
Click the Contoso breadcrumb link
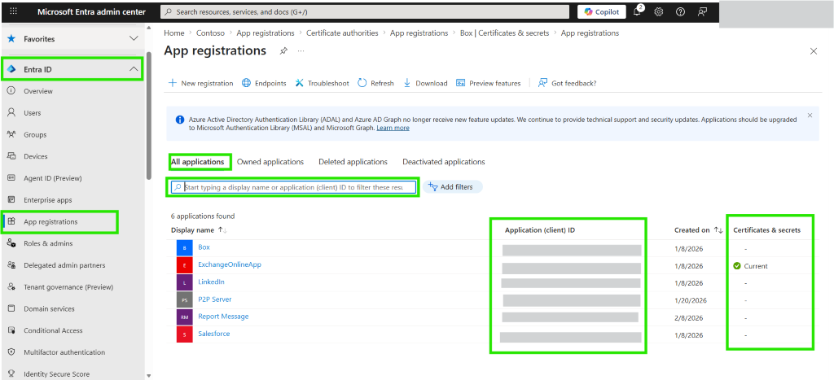click(210, 33)
